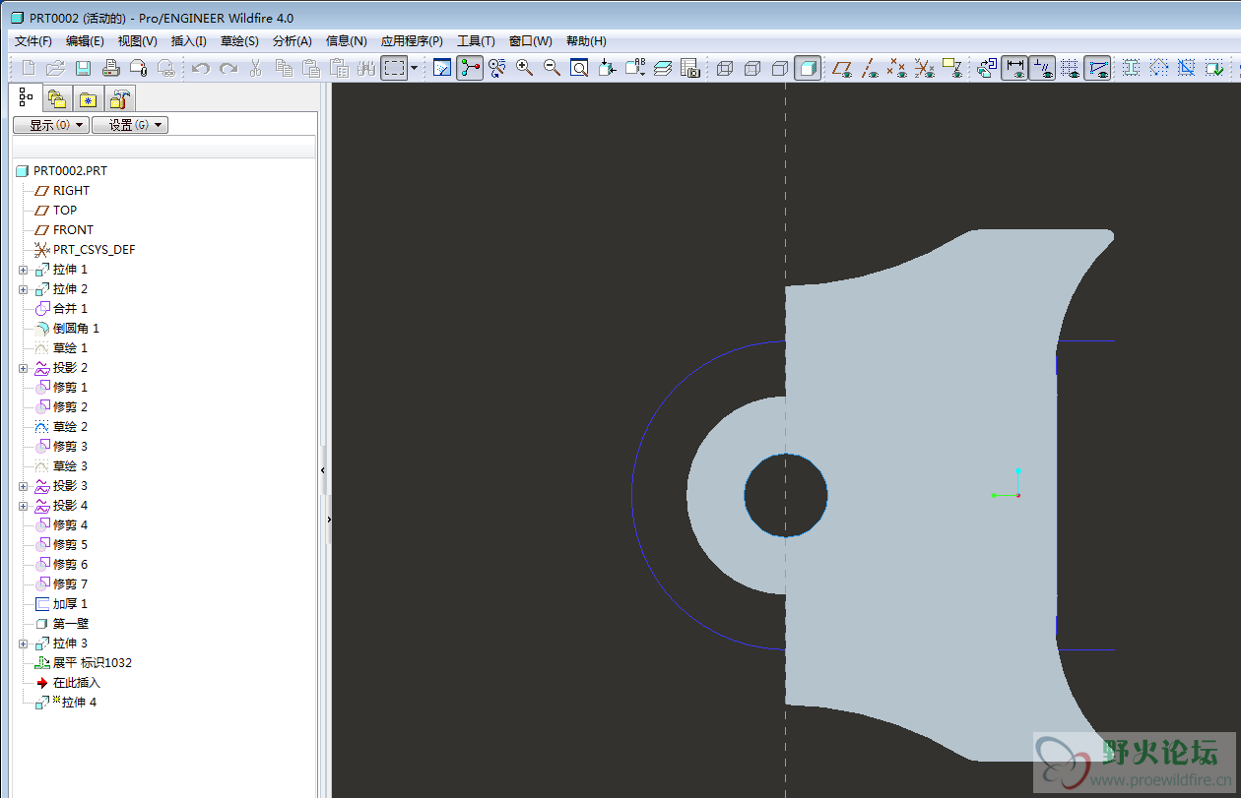Toggle datum points visibility
Viewport: 1241px width, 798px height.
(897, 68)
